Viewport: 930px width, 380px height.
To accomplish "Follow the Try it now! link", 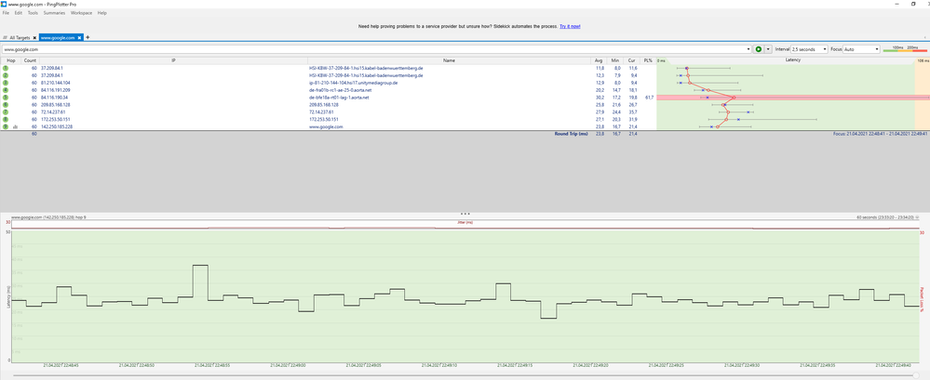I will coord(570,27).
